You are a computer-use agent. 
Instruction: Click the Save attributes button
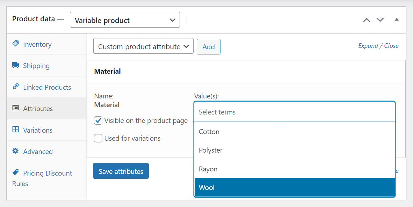tap(121, 171)
